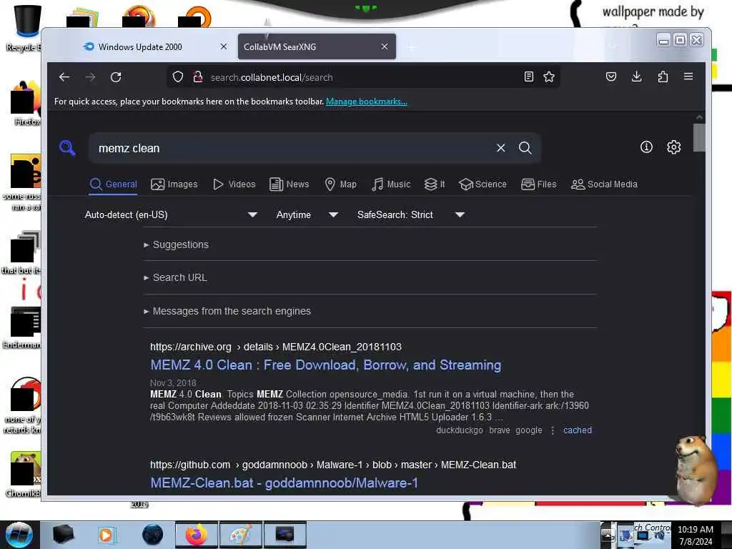Go back with the browser back arrow
This screenshot has width=732, height=549.
(x=64, y=77)
